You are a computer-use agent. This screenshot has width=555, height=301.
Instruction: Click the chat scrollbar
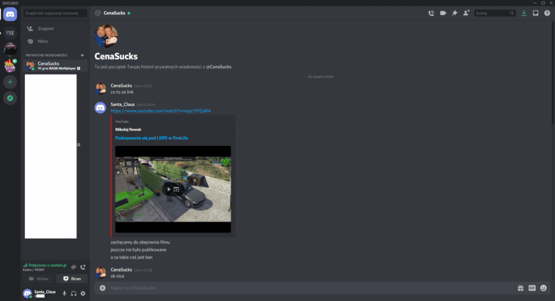coord(553,73)
